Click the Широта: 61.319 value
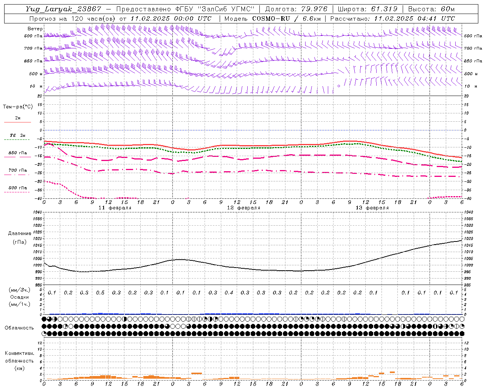Screen dimensions: 484x387 coord(367,9)
